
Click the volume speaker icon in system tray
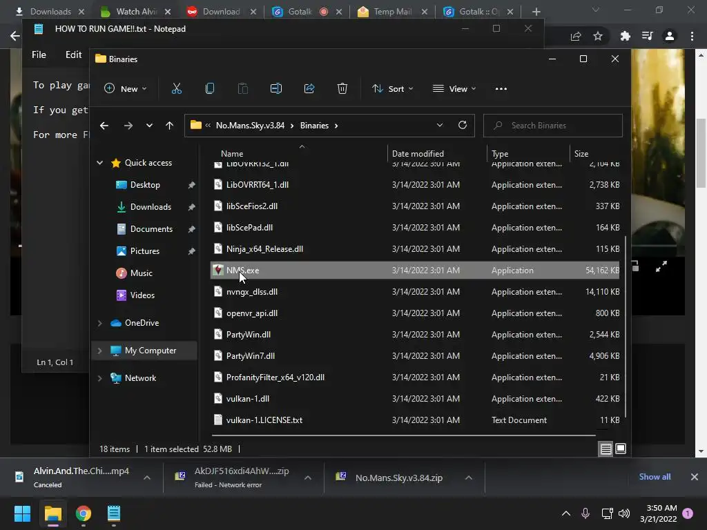(624, 513)
